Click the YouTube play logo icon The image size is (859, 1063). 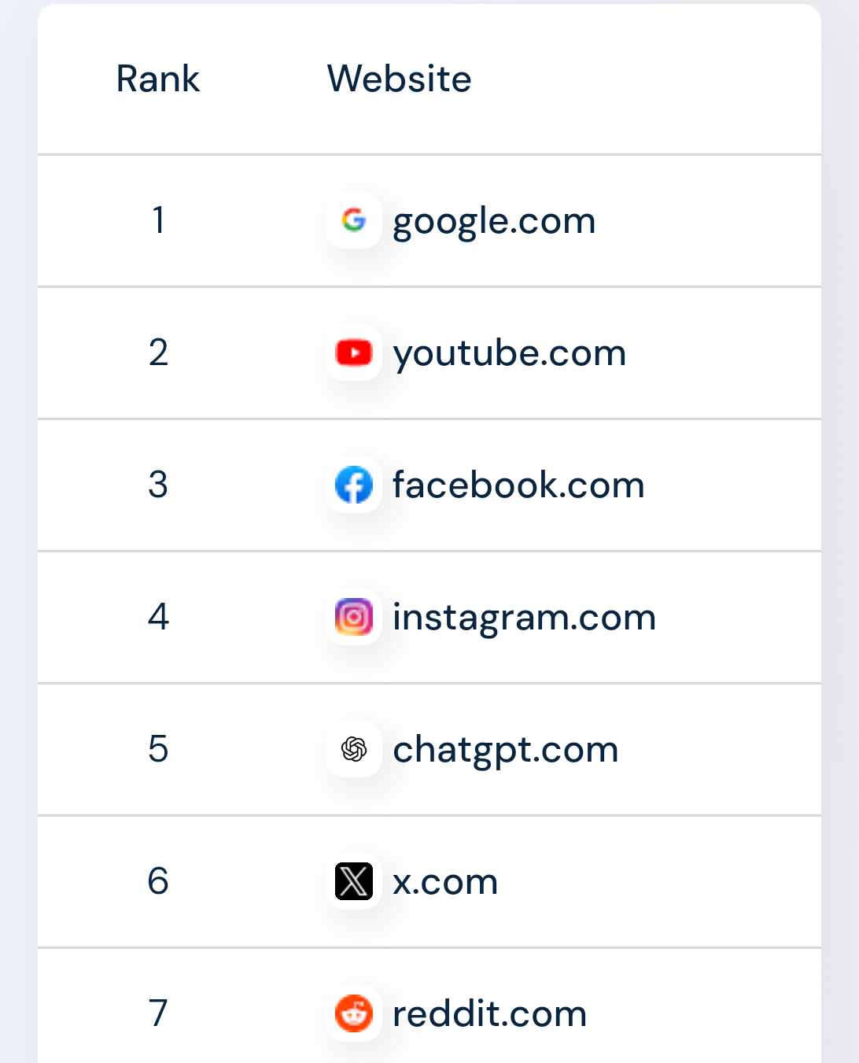coord(354,352)
